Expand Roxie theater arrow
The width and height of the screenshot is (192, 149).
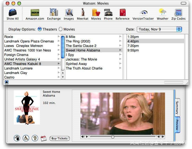[x=59, y=36]
